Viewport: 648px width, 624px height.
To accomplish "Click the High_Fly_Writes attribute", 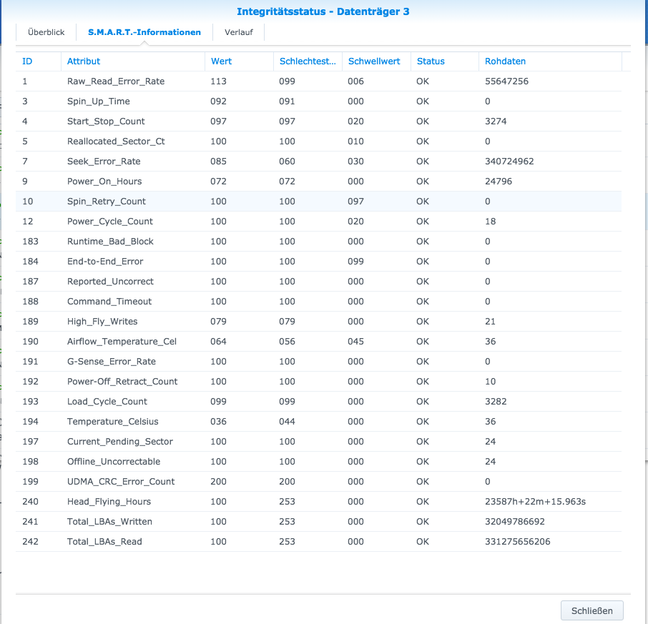I will pyautogui.click(x=102, y=322).
